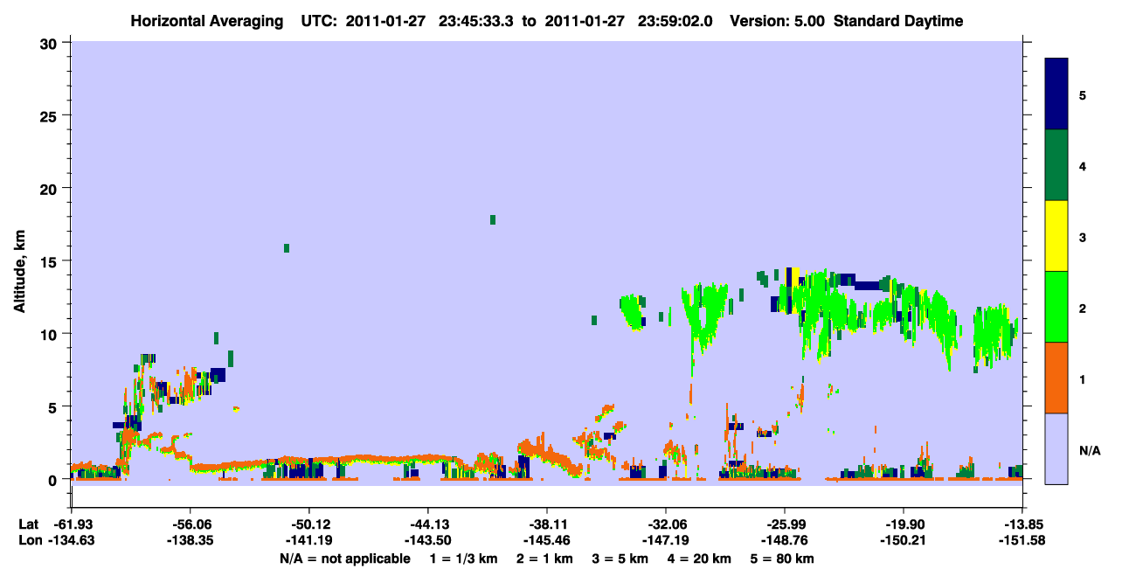Click the yellow colorbar segment labeled 3

(1056, 236)
